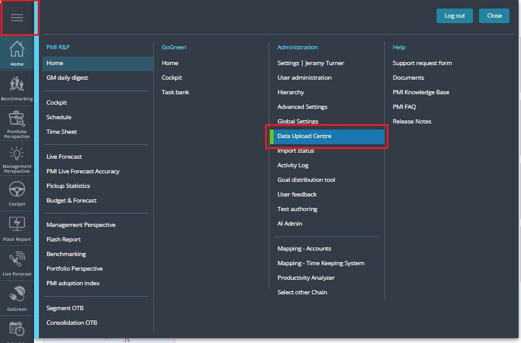Image resolution: width=521 pixels, height=343 pixels.
Task: Click the Log out button
Action: point(455,16)
